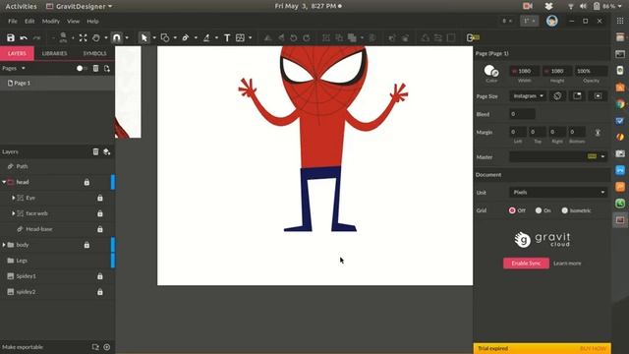The width and height of the screenshot is (629, 354).
Task: Open the Unit Pixels dropdown
Action: [x=558, y=193]
